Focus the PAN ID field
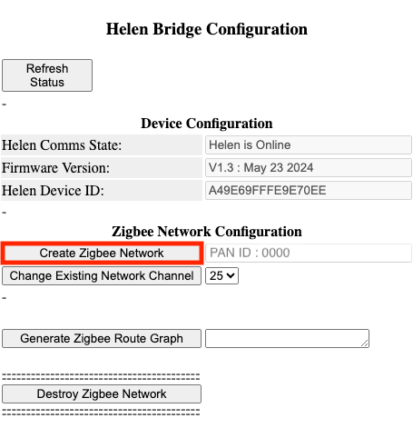 [x=309, y=253]
